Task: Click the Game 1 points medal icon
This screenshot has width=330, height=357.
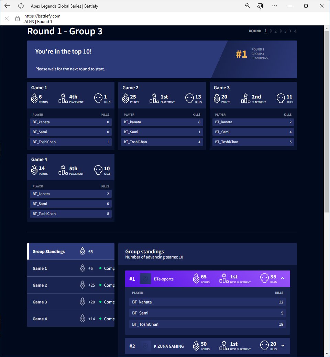Action: coord(34,99)
